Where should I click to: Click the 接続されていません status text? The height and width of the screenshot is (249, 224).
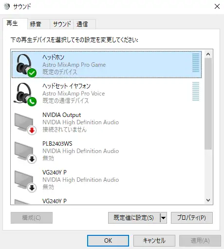pyautogui.click(x=64, y=130)
